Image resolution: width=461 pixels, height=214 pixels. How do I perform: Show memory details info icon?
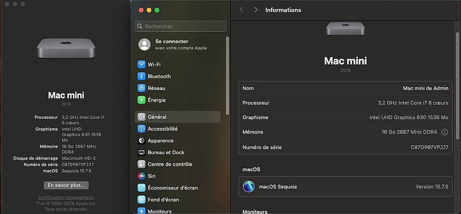pos(444,132)
